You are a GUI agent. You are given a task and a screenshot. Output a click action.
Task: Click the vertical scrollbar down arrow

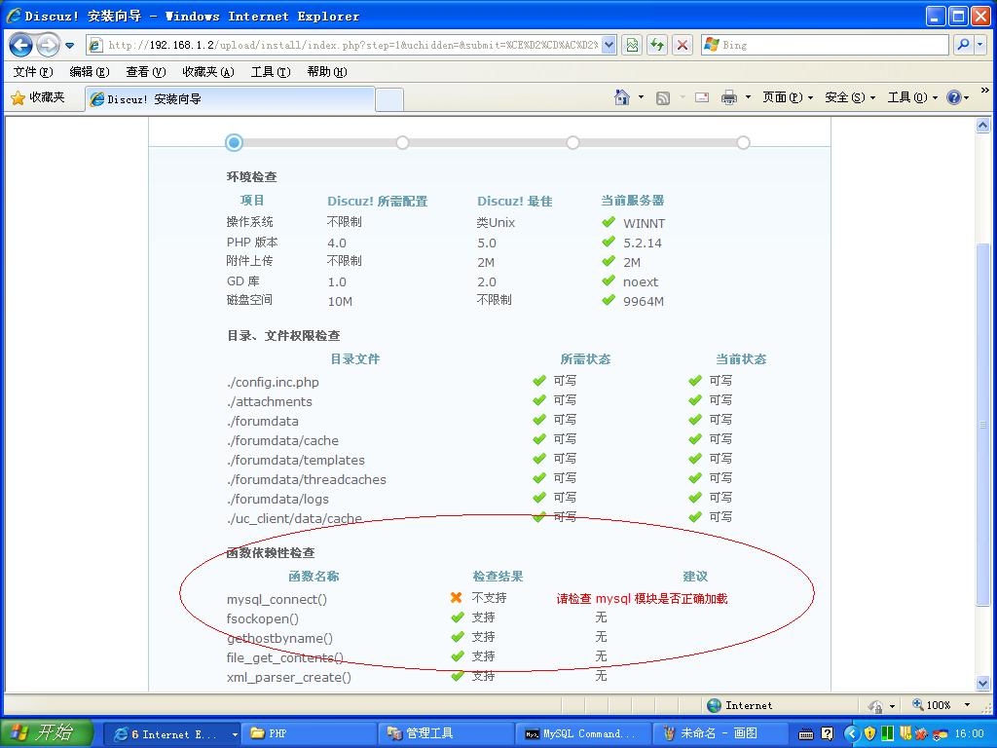tap(983, 683)
